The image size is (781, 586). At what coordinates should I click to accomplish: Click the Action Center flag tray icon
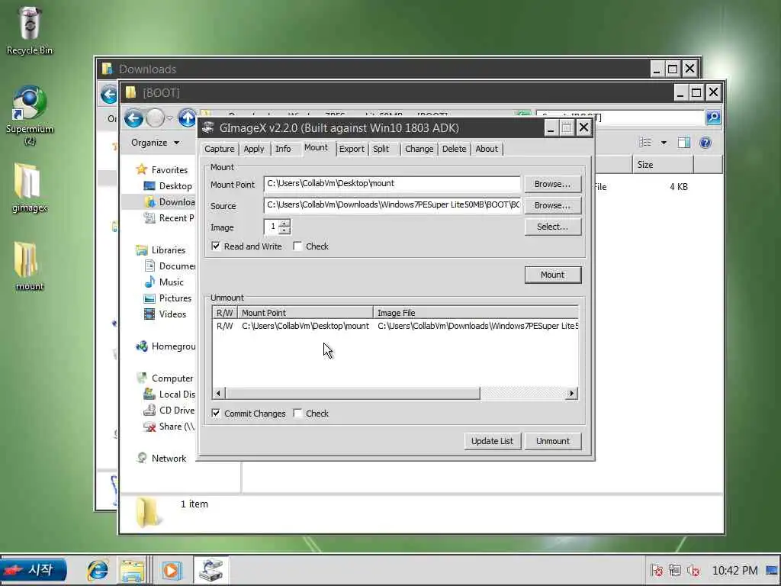click(657, 570)
